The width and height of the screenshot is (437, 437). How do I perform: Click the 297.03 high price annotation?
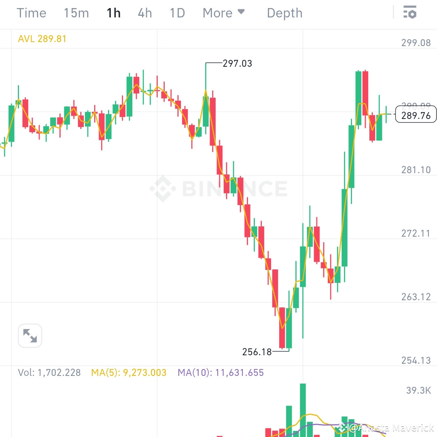[x=238, y=64]
